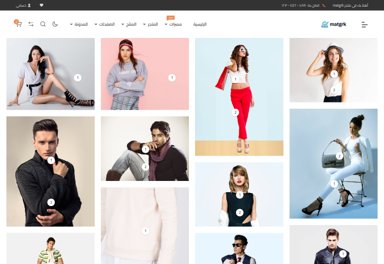The height and width of the screenshot is (264, 384).
Task: Click hotspot 1 on cream sweater close-up
Action: [145, 231]
